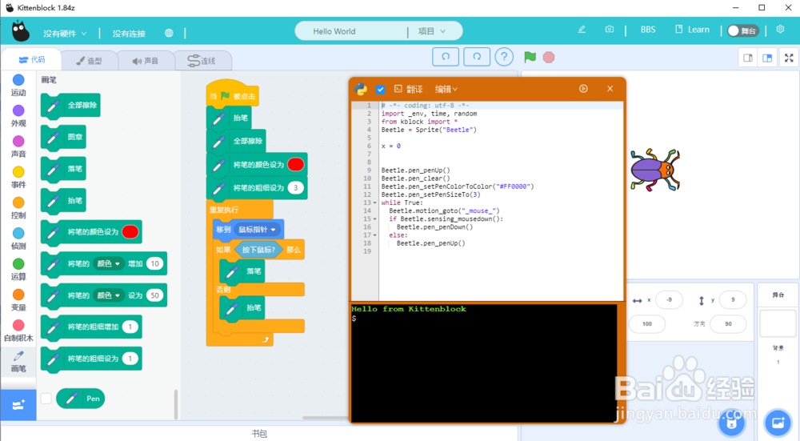Open 颜色 dropdown in 增加 10 palette block

point(109,264)
